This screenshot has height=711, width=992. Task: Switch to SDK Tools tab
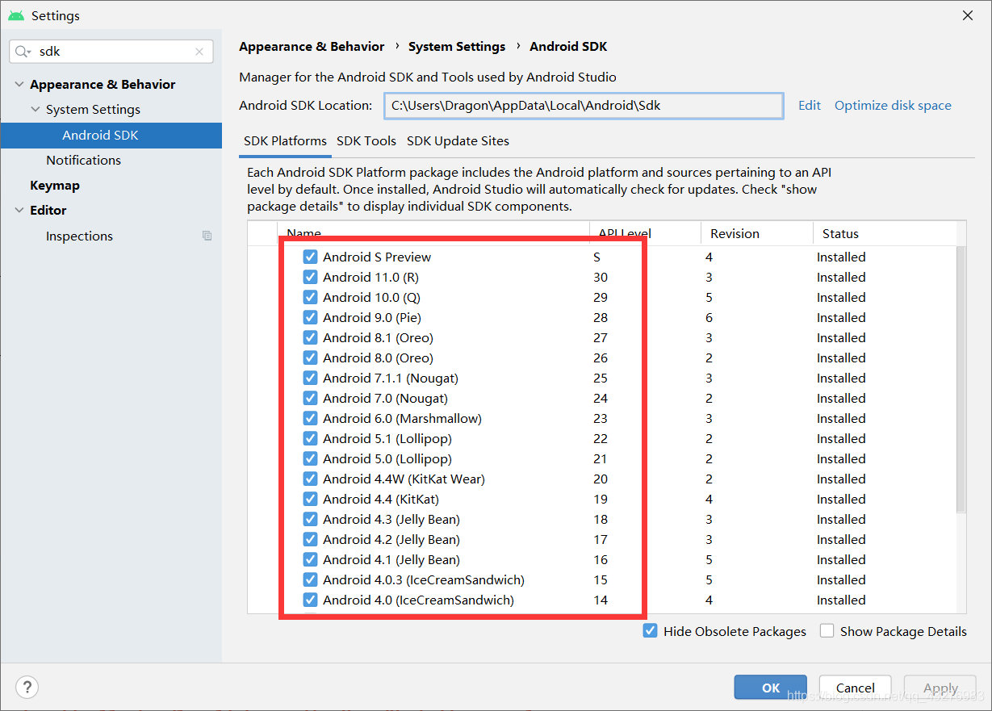click(x=366, y=140)
